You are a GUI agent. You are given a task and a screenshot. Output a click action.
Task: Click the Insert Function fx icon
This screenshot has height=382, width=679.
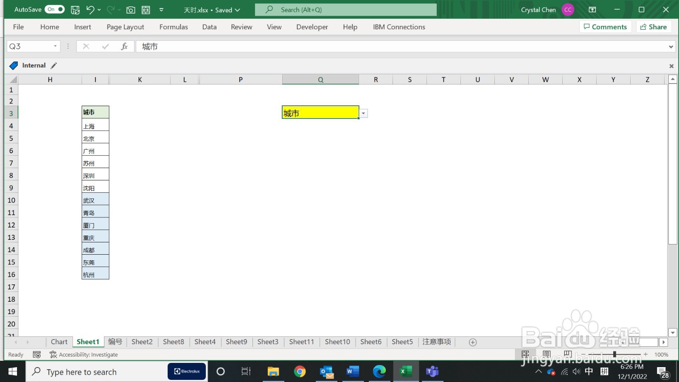coord(124,46)
